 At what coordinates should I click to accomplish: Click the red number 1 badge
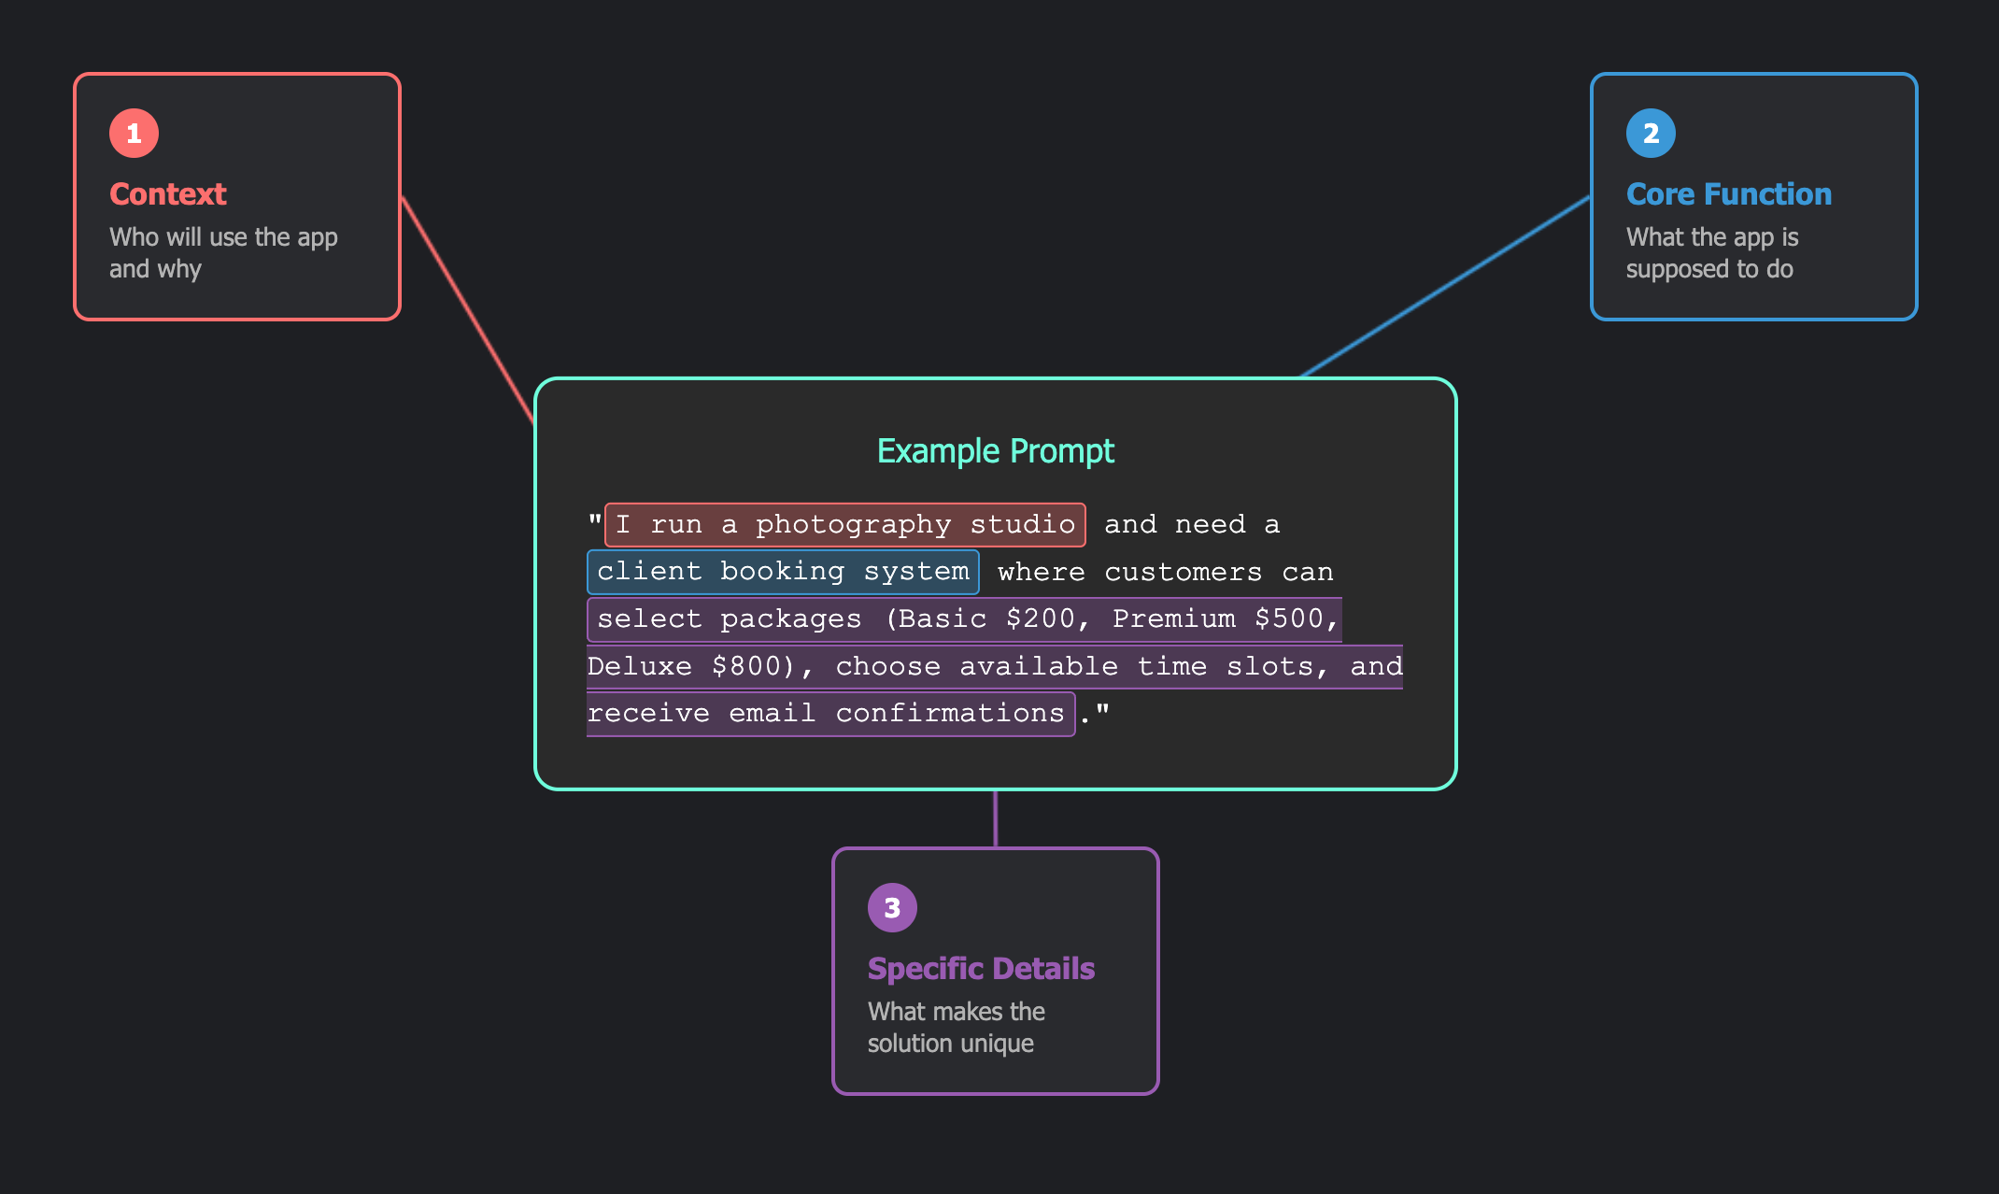134,134
